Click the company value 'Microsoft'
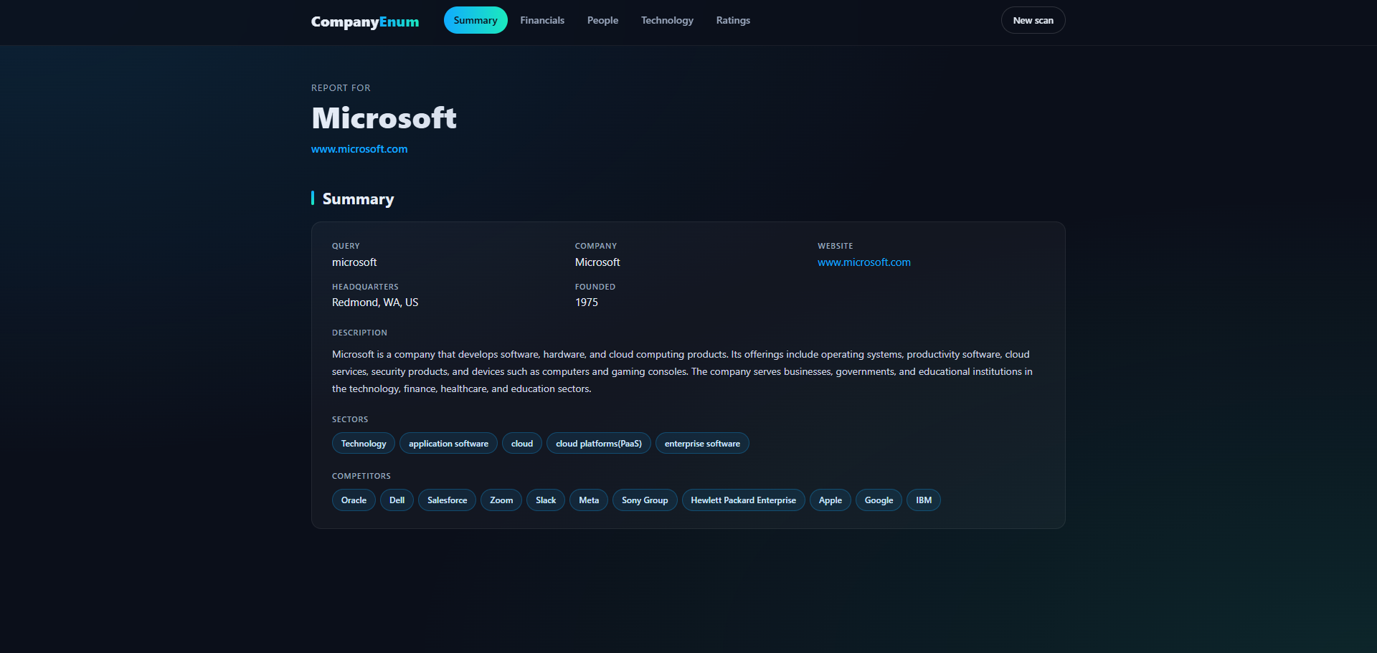 click(x=597, y=262)
